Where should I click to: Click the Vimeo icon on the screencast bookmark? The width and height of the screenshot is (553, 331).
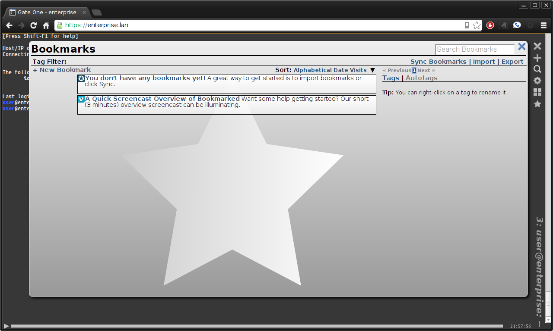click(81, 99)
